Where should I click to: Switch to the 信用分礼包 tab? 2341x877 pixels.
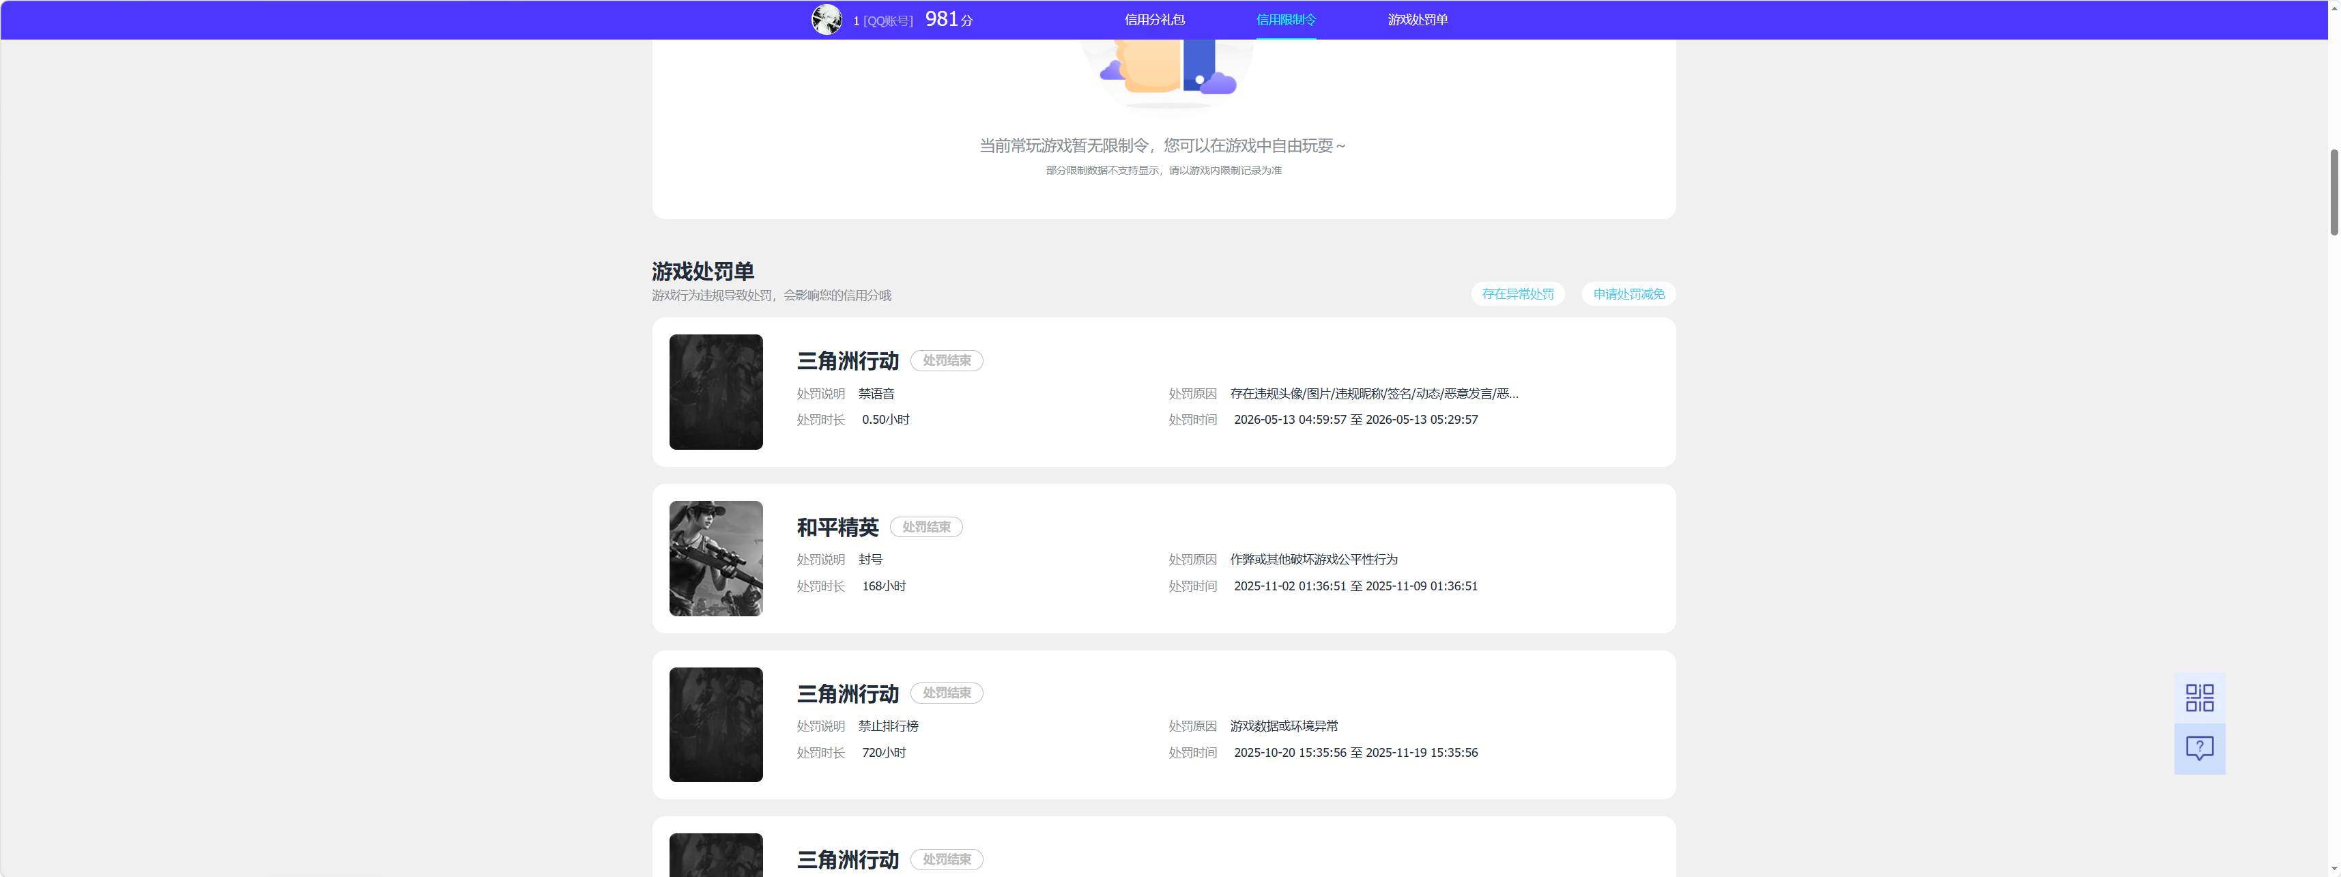(x=1154, y=19)
